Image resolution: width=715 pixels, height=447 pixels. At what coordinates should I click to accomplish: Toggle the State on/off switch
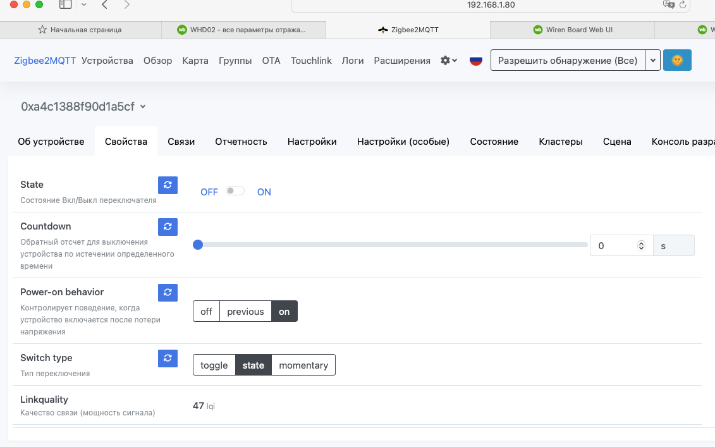[x=235, y=192]
